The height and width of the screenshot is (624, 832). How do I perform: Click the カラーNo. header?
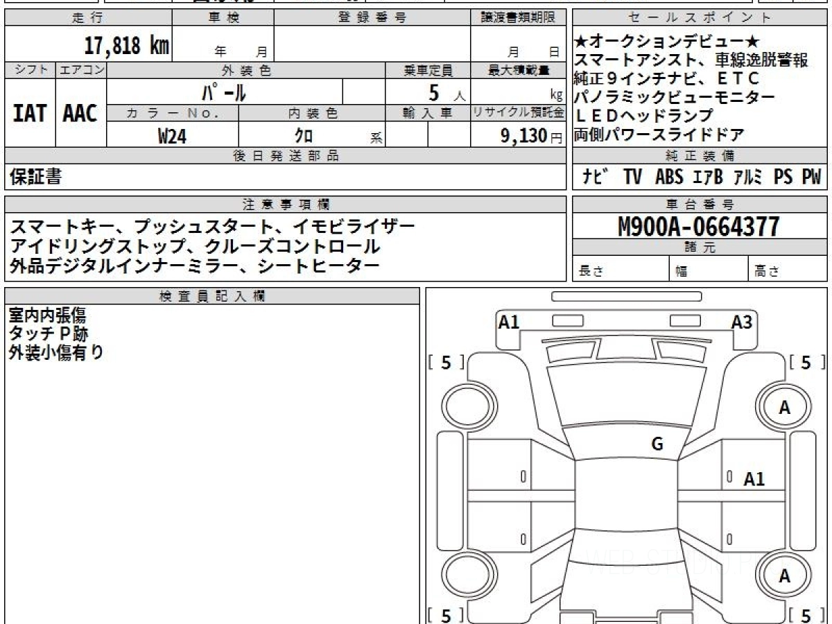point(173,113)
